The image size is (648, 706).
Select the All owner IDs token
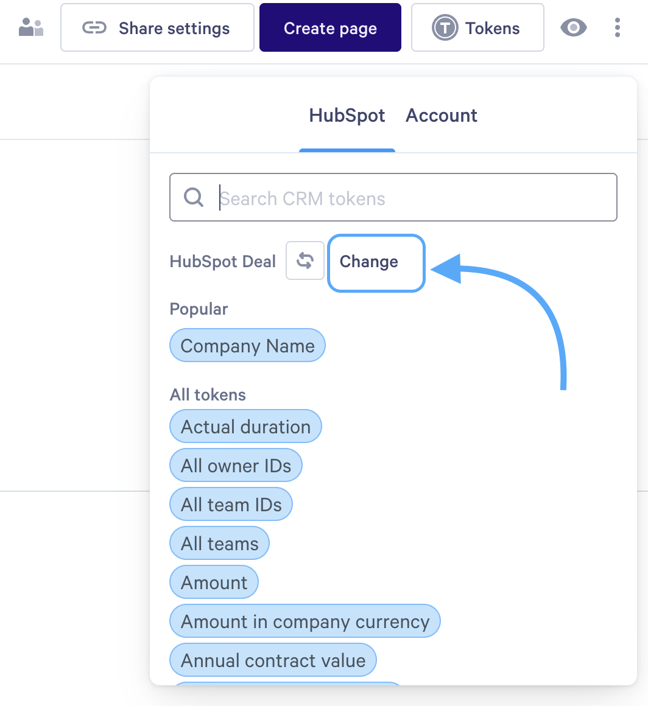[x=236, y=466]
